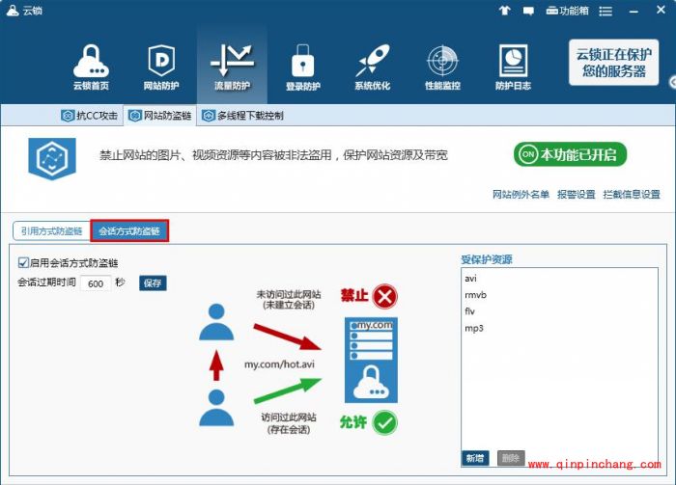Click the 保存 button
Viewport: 676px width, 485px height.
pyautogui.click(x=153, y=283)
